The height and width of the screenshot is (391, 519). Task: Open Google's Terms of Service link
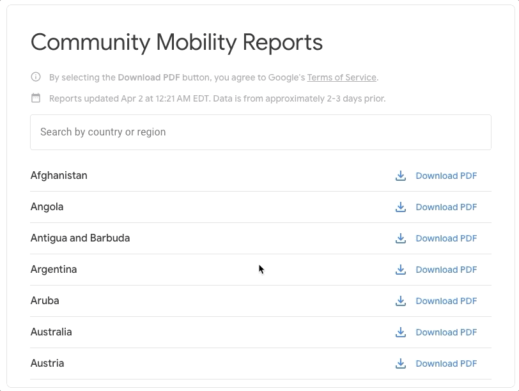point(341,77)
